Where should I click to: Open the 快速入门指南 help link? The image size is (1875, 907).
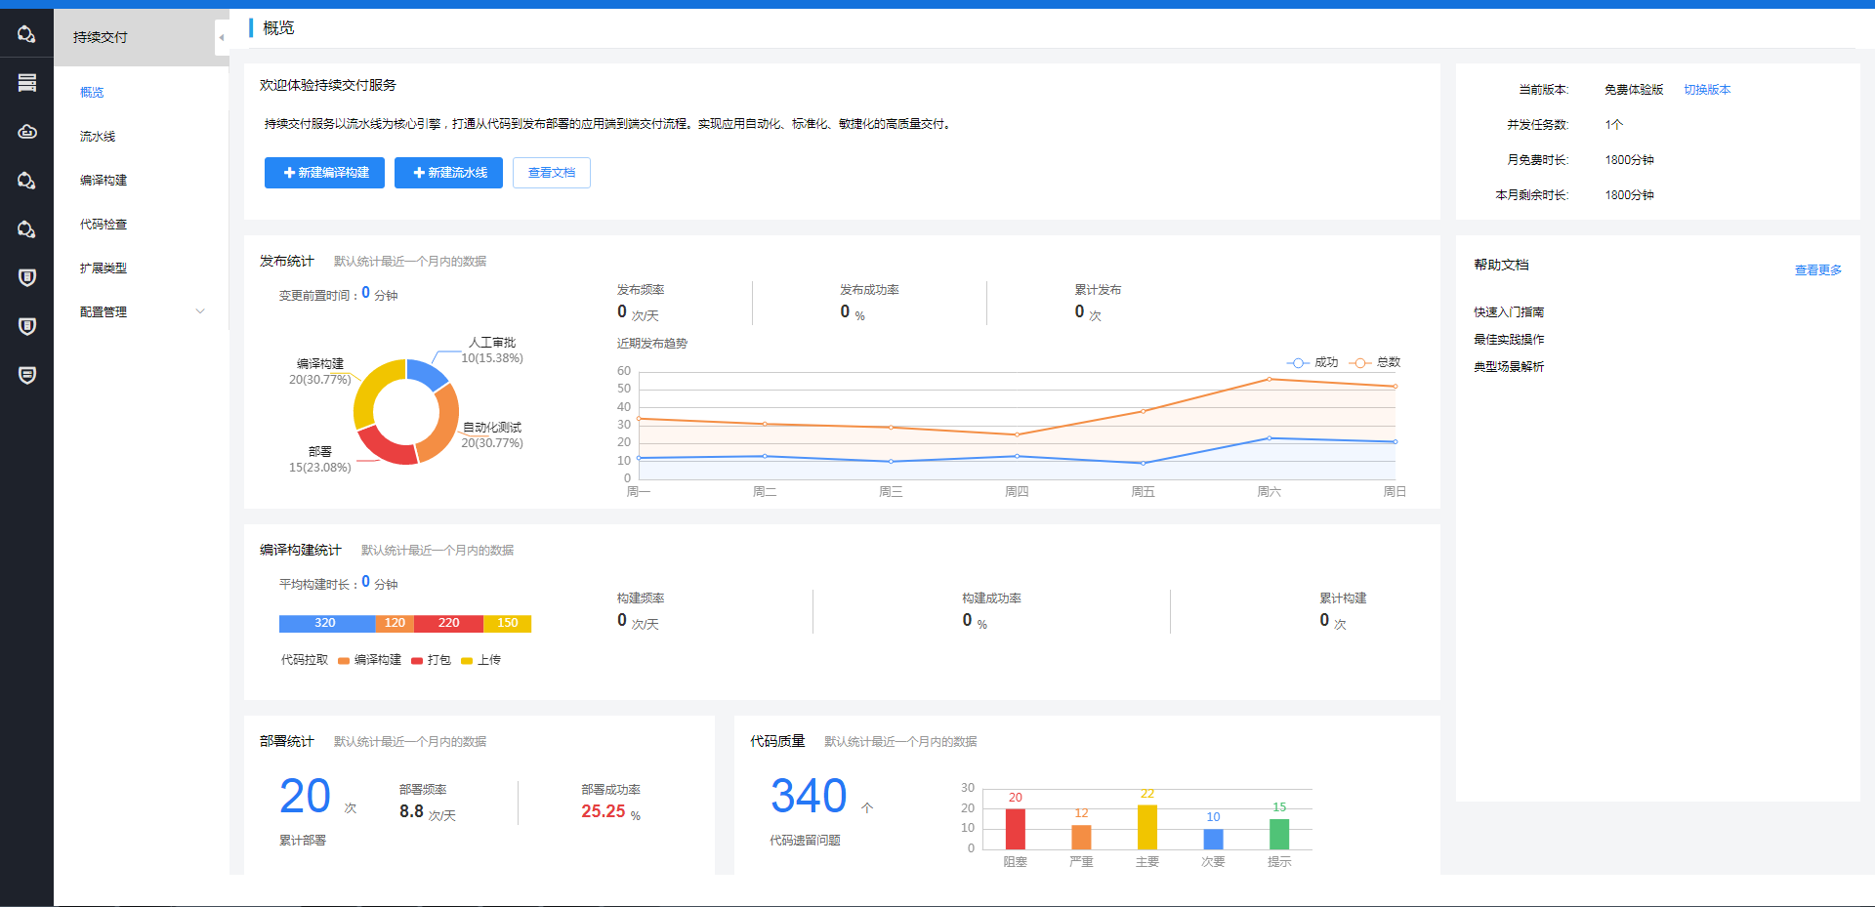(1508, 312)
